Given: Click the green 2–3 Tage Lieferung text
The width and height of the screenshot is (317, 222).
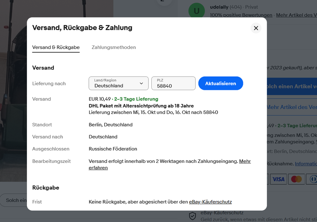Looking at the screenshot, I should pos(136,99).
